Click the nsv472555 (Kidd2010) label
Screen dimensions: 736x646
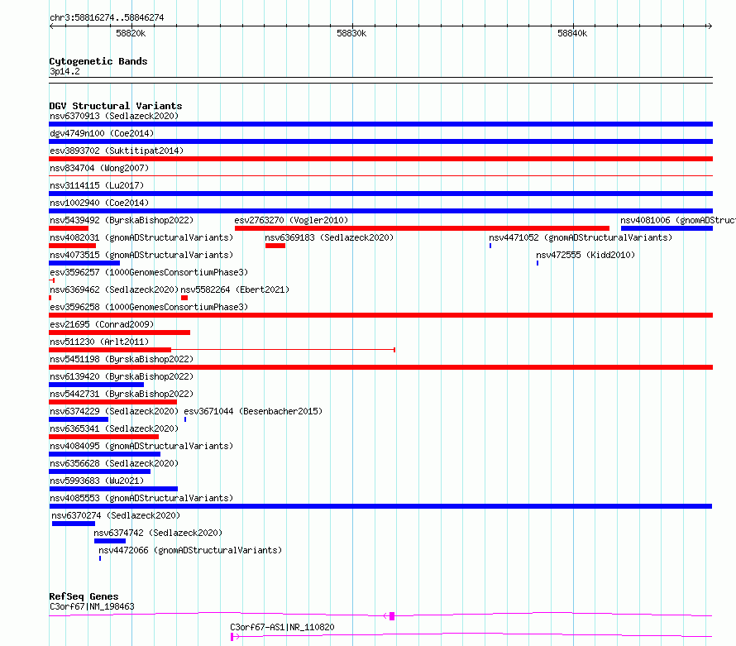coord(585,255)
